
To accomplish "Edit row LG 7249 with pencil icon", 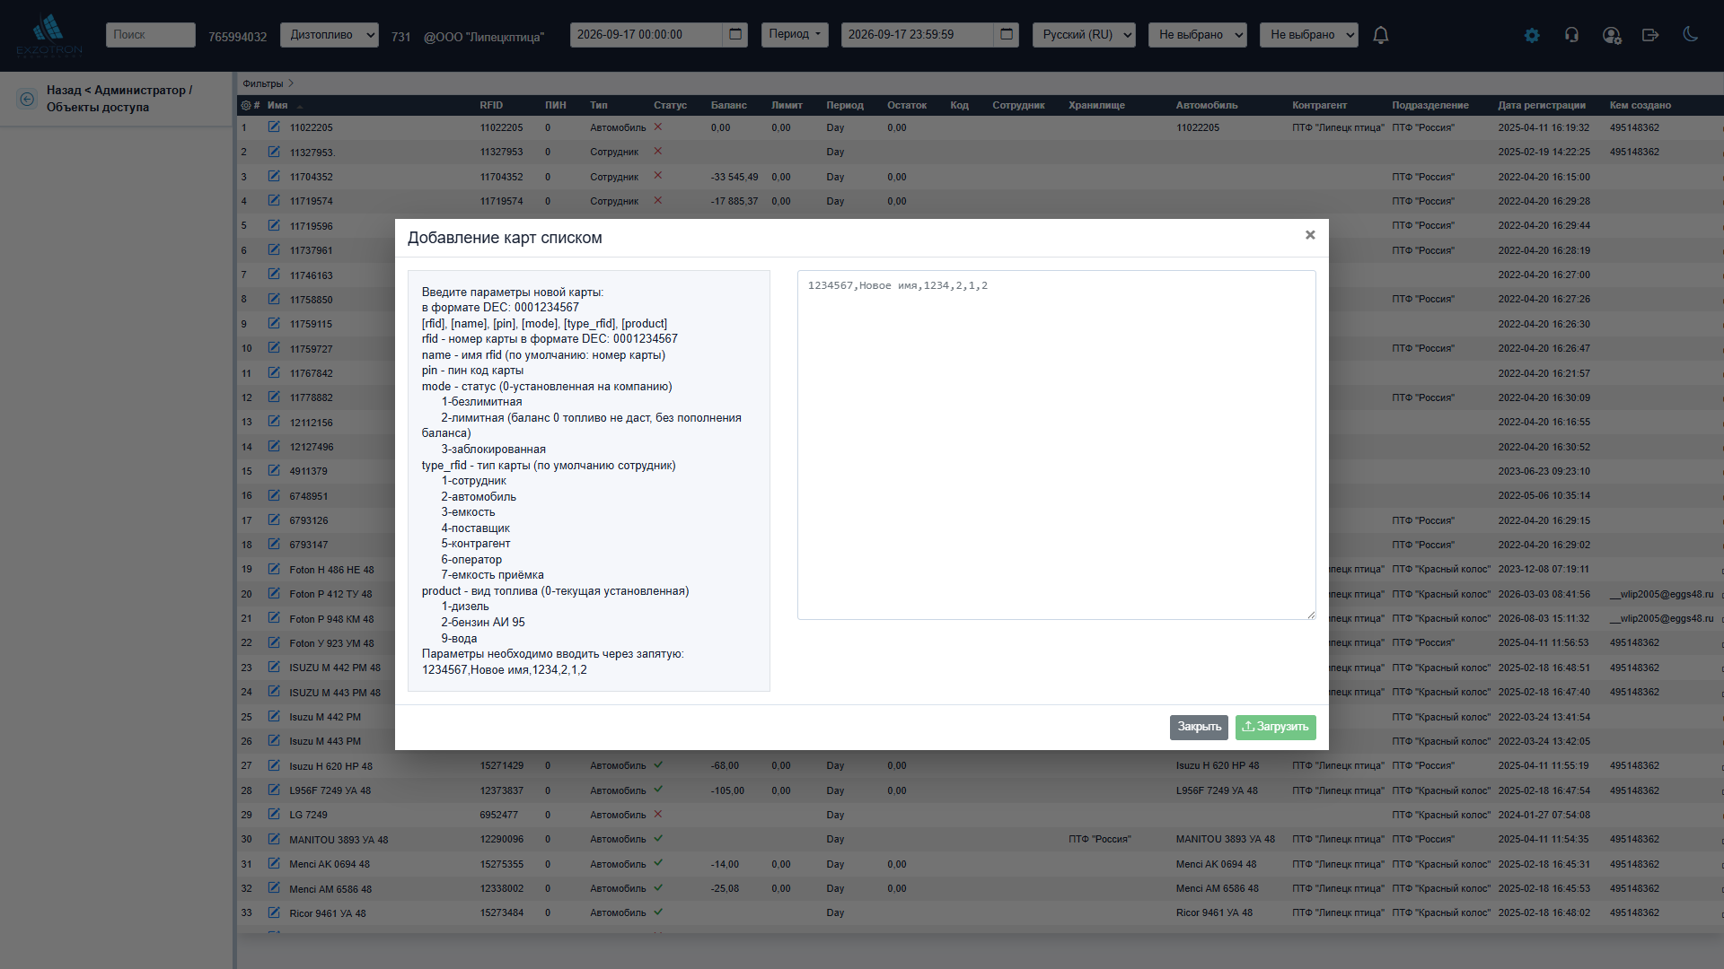I will click(x=274, y=815).
